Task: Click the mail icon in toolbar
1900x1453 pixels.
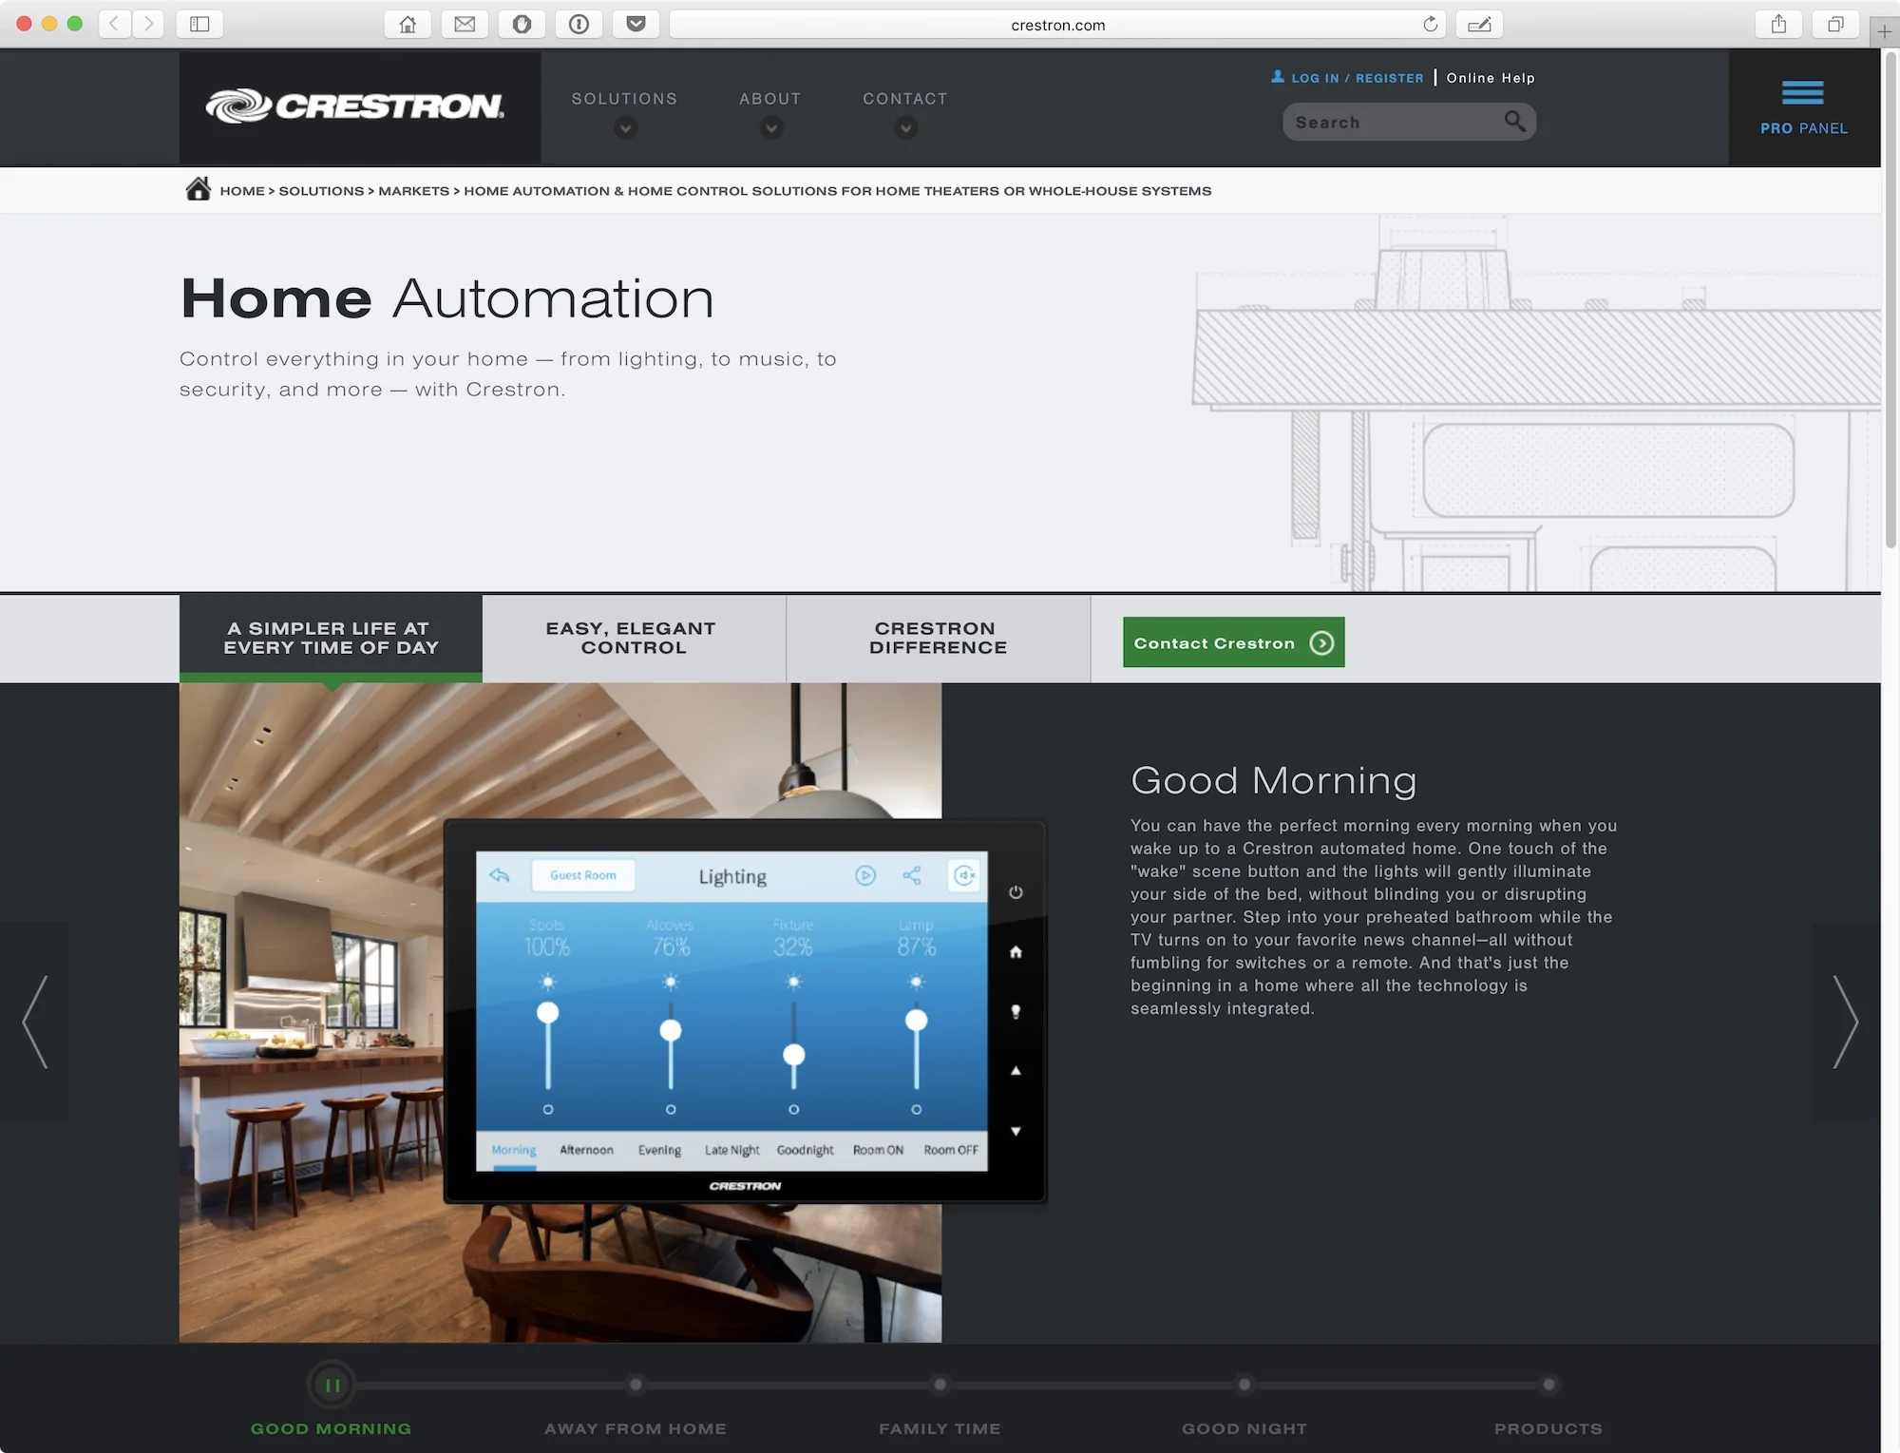Action: 465,25
